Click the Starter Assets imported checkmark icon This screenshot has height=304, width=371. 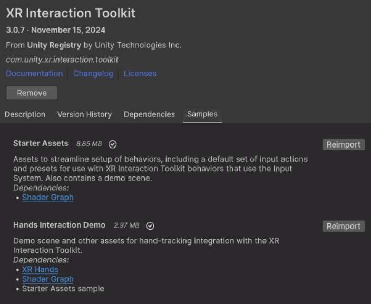[112, 144]
